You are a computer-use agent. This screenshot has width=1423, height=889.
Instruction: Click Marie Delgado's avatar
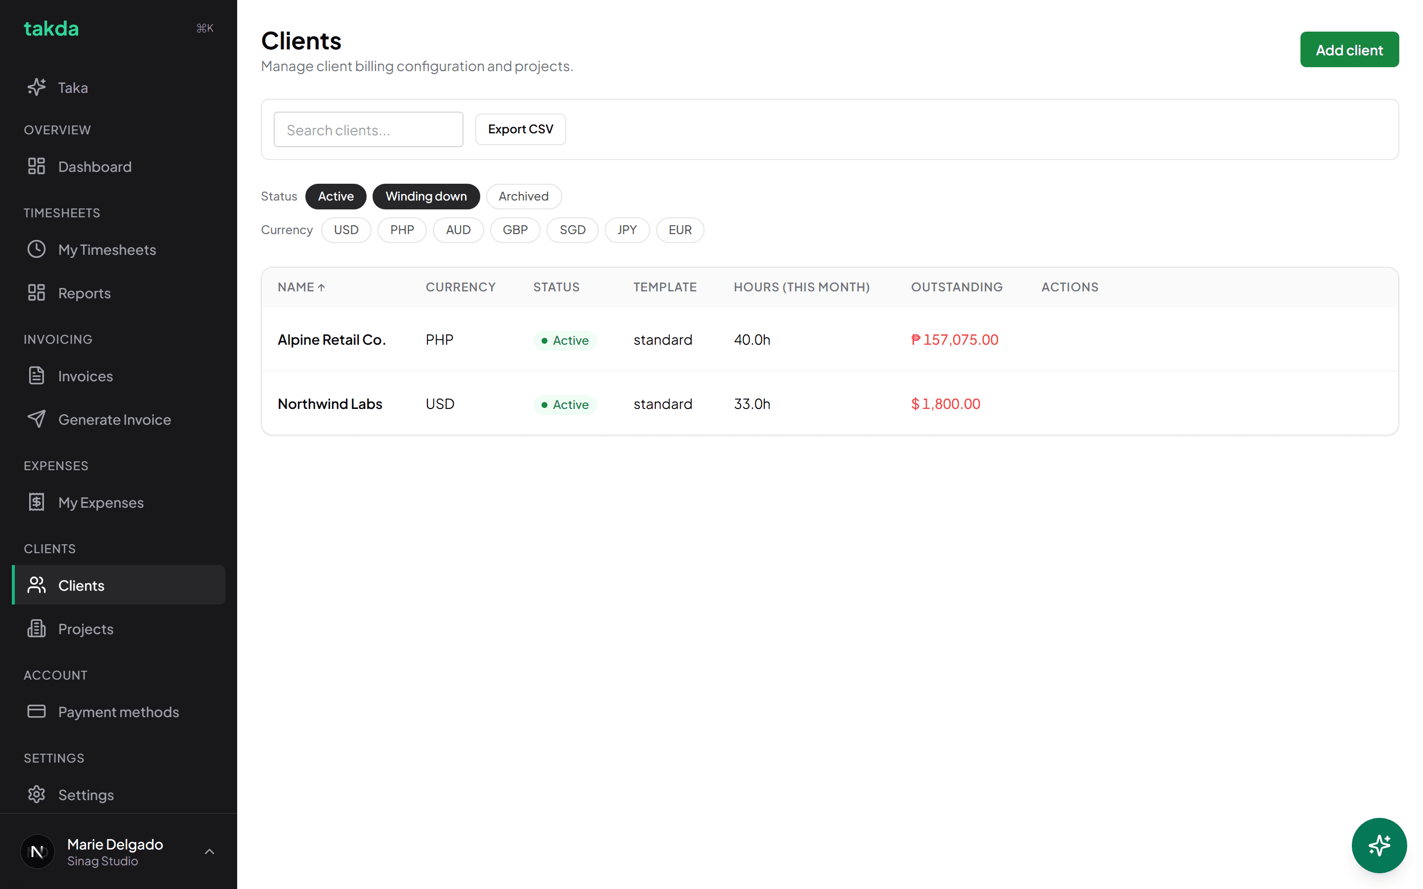point(38,851)
